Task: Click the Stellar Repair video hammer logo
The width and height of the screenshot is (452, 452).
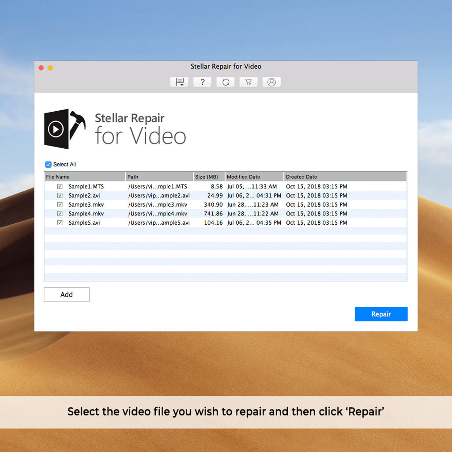Action: coord(65,129)
